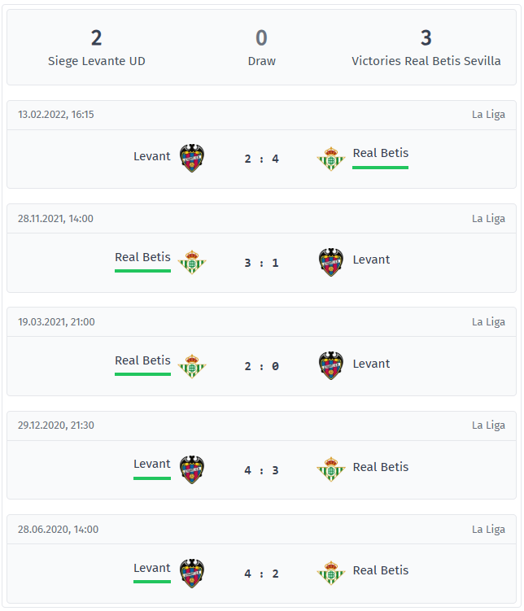
Task: Select the 4 : 3 score result
Action: pyautogui.click(x=261, y=470)
